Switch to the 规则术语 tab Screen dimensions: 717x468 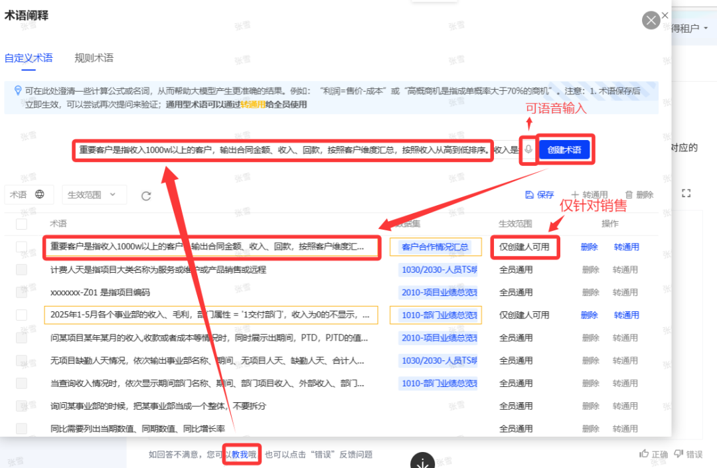click(94, 58)
